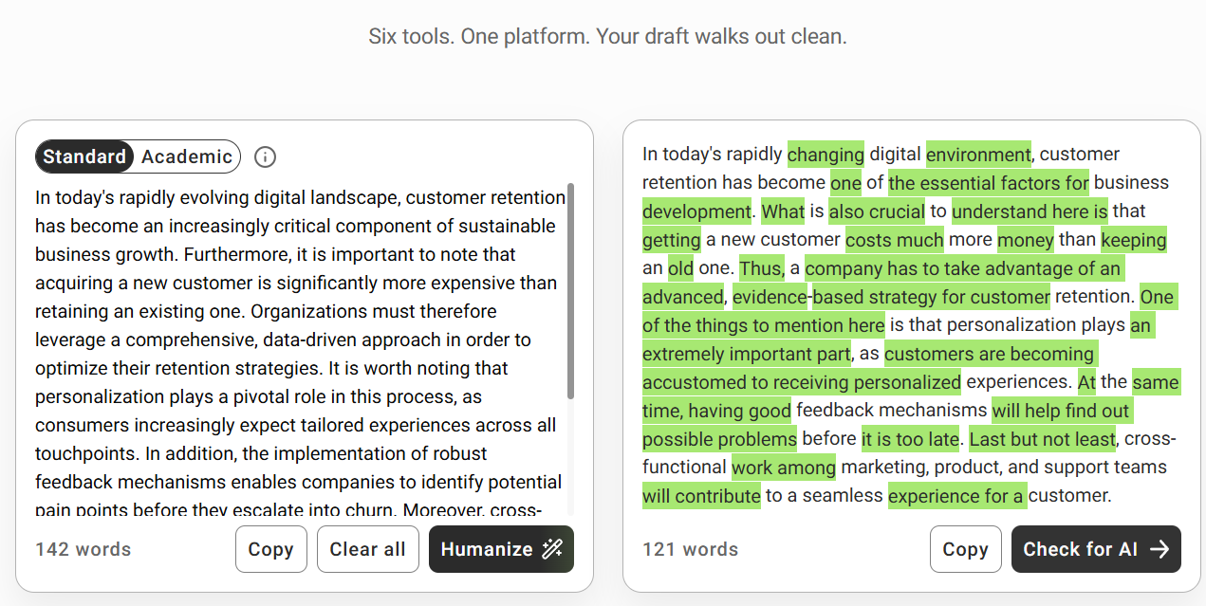Copy the input text
Viewport: 1206px width, 606px height.
(x=271, y=549)
